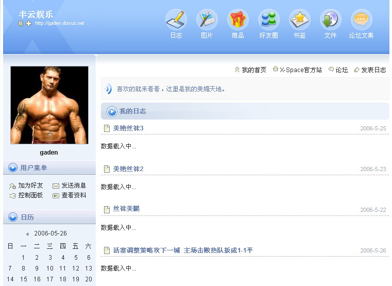Select day 13 in the calendar
Viewport: 392px width, 286px height.
coord(89,268)
